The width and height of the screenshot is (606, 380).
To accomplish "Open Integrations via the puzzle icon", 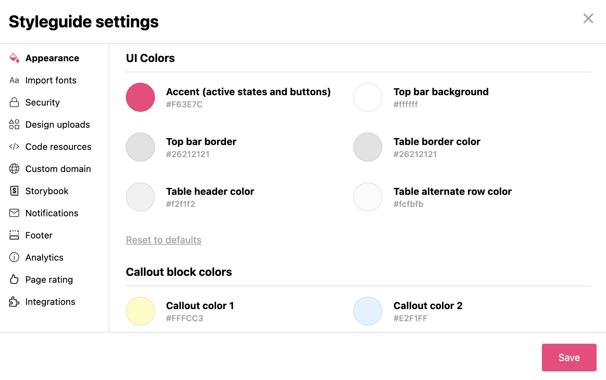I will 14,301.
